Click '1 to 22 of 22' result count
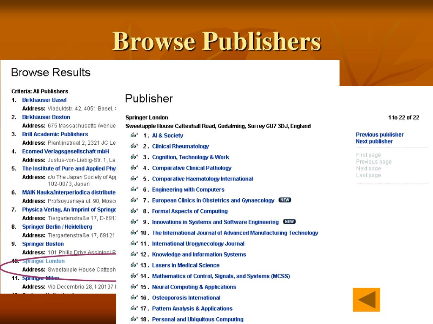This screenshot has height=324, width=433. tap(404, 117)
